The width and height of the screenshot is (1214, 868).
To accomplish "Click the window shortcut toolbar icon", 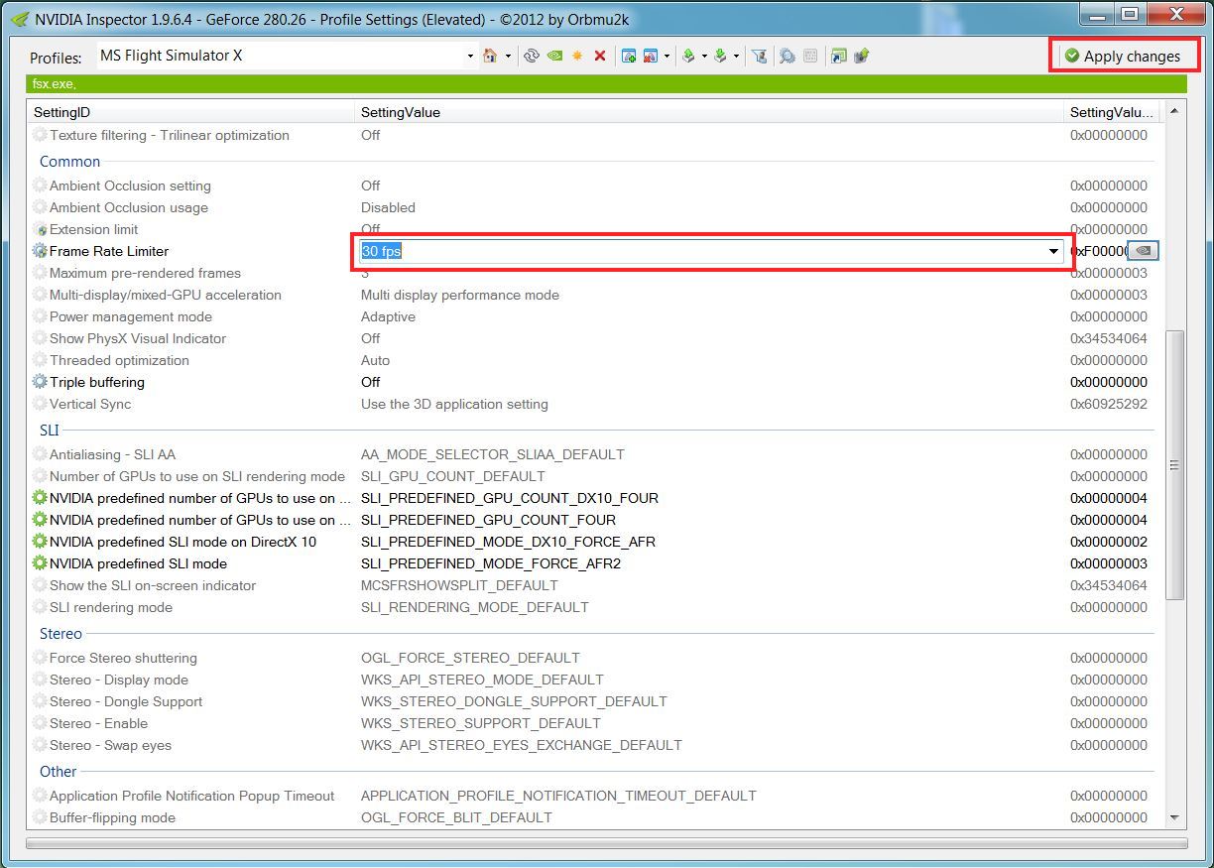I will tap(839, 57).
